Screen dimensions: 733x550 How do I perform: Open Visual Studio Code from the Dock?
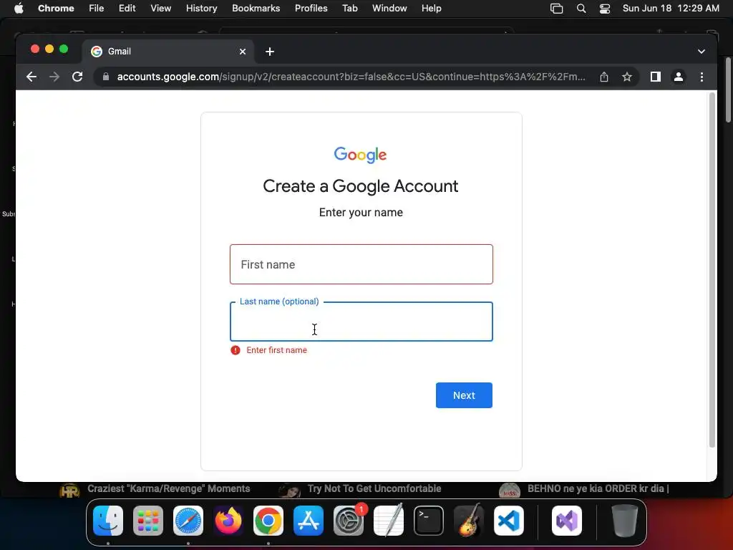point(509,521)
